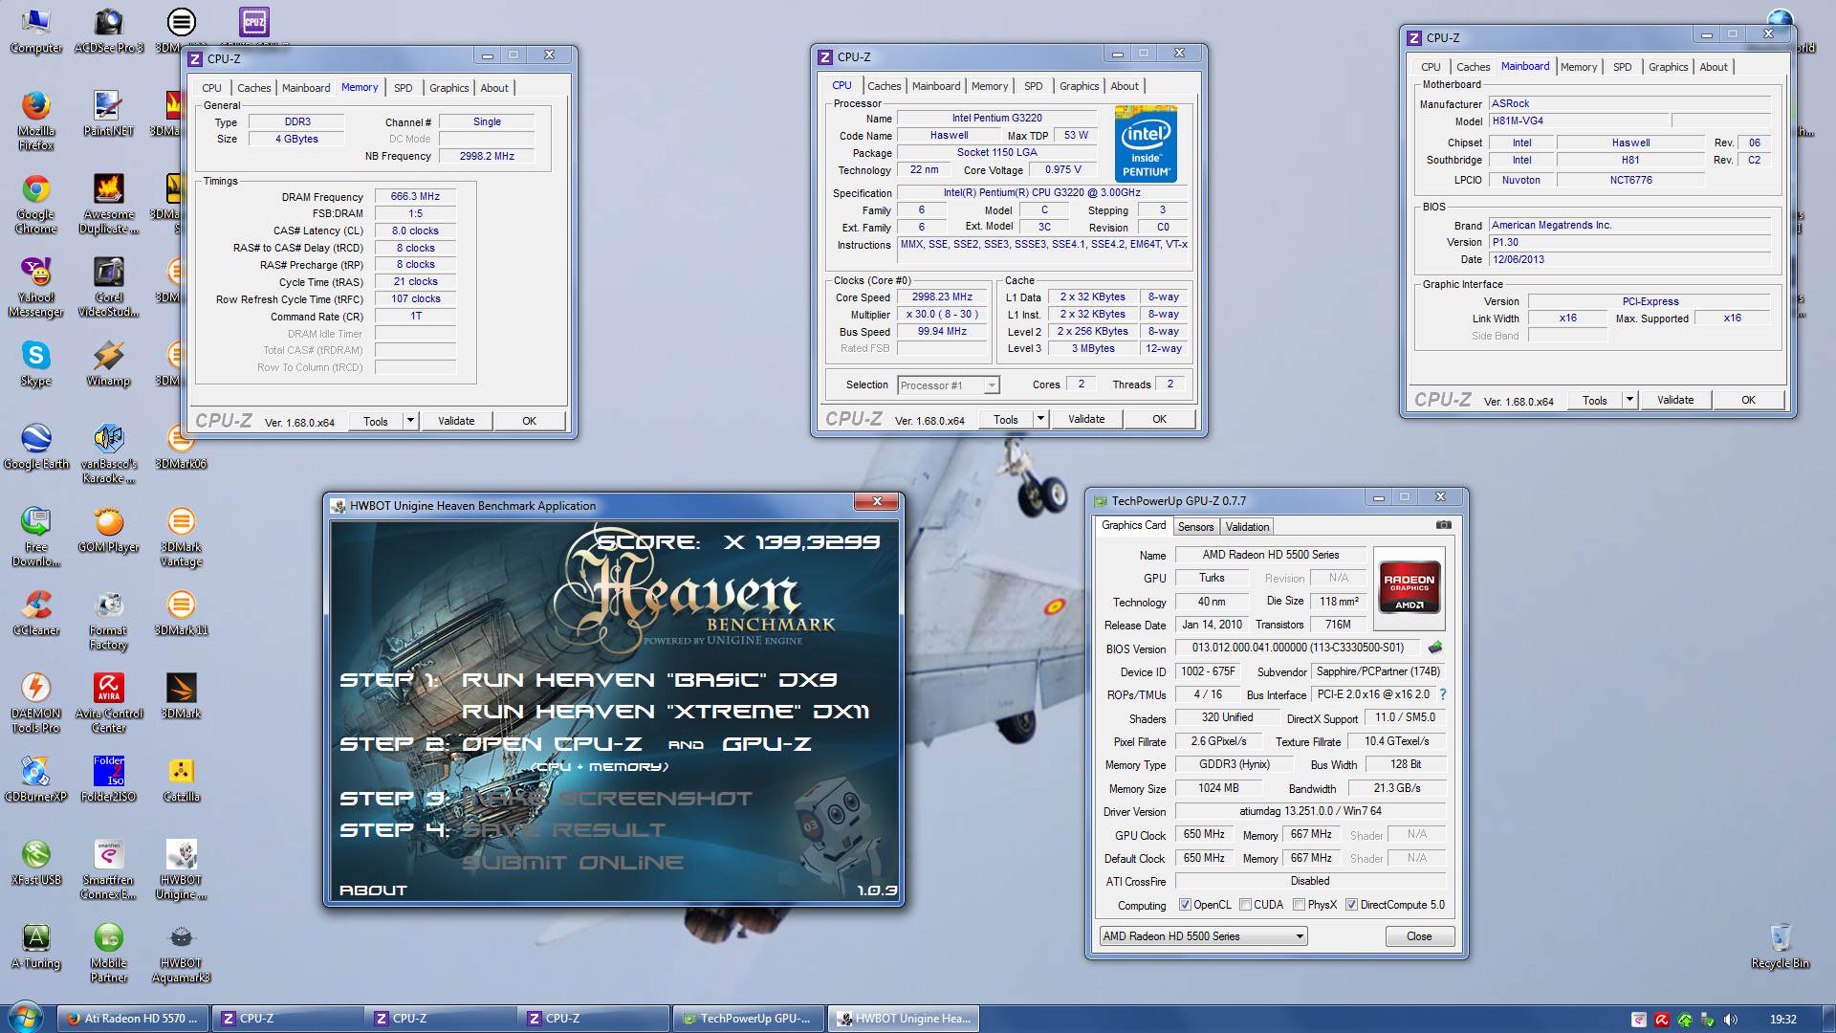Click Bus Interface question mark in GPU-Z

[x=1442, y=694]
